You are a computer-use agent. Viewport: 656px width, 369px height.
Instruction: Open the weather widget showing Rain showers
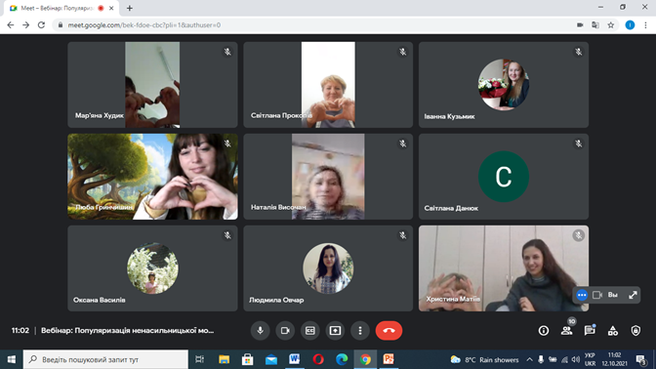[484, 359]
